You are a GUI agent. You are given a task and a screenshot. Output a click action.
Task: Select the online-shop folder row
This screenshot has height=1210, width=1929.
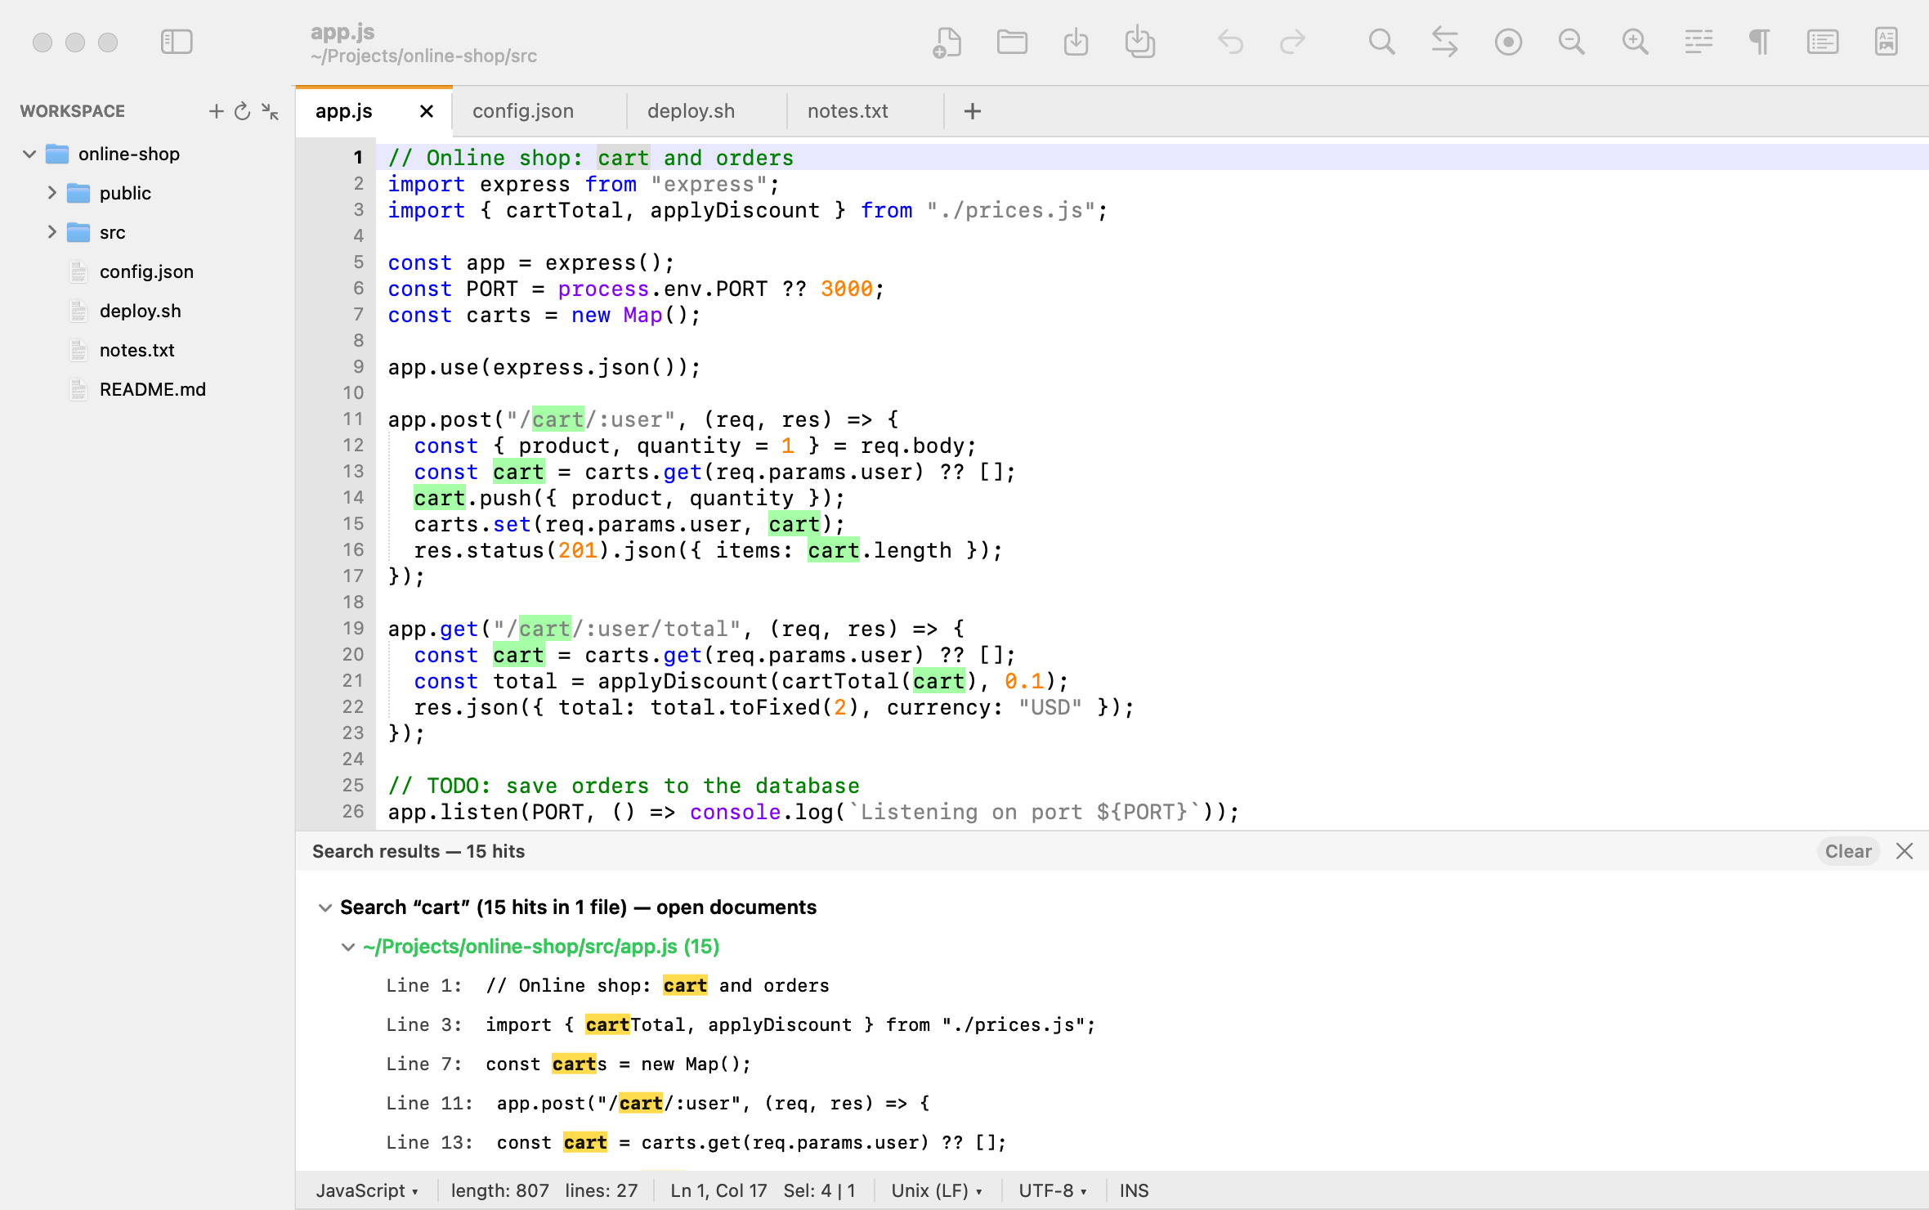point(147,154)
